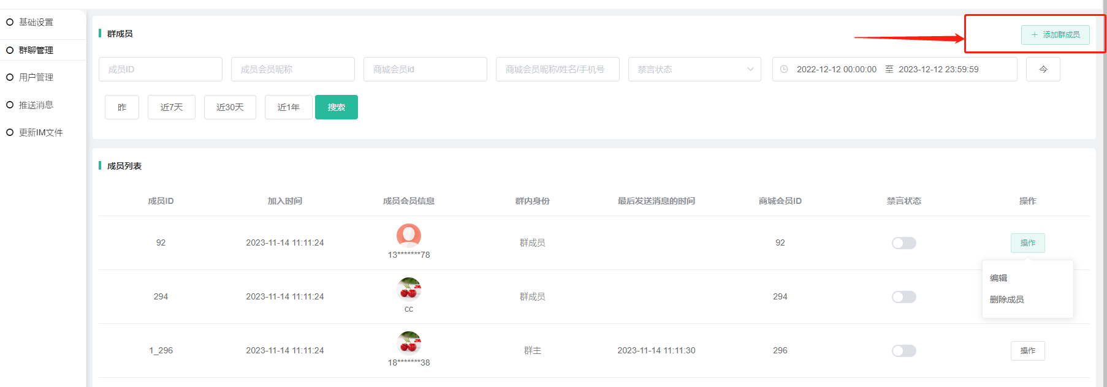The width and height of the screenshot is (1107, 387).
Task: Click avatar of member 13*******78
Action: [409, 236]
